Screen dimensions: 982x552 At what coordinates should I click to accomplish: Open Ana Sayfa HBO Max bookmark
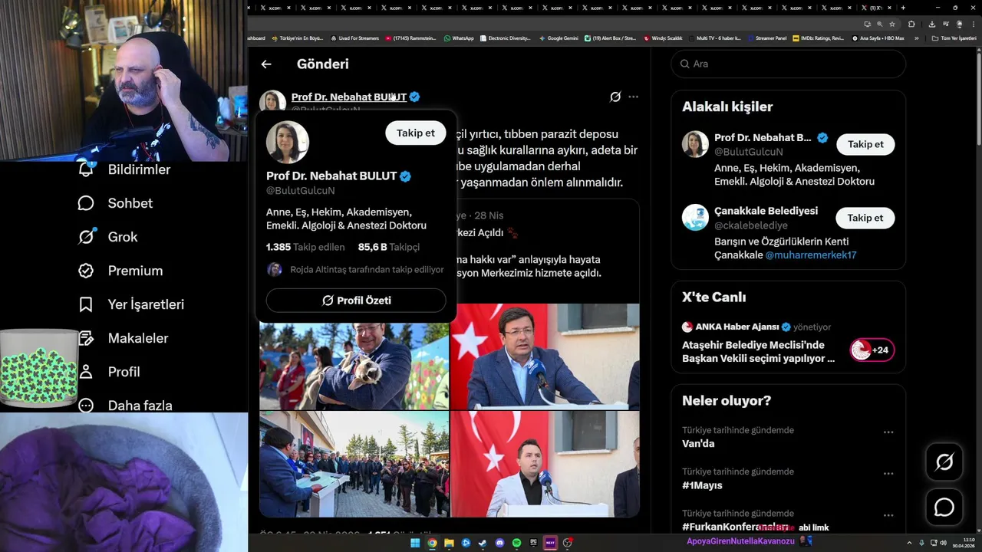click(878, 38)
